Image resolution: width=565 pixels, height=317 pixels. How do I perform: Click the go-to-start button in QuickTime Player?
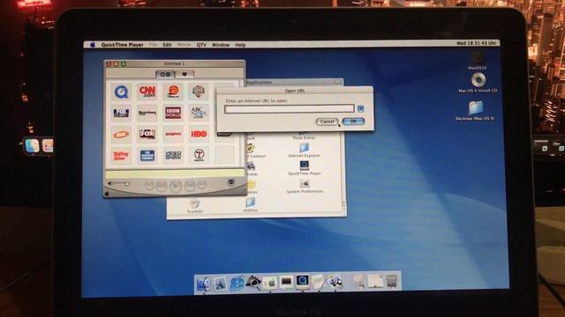point(149,186)
